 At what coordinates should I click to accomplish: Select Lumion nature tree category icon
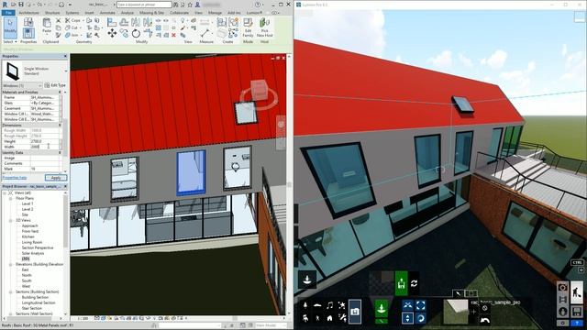point(305,305)
